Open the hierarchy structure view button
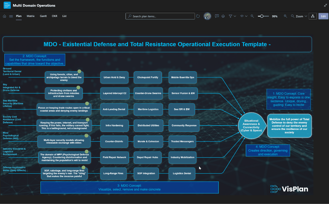The image size is (329, 204). [313, 16]
